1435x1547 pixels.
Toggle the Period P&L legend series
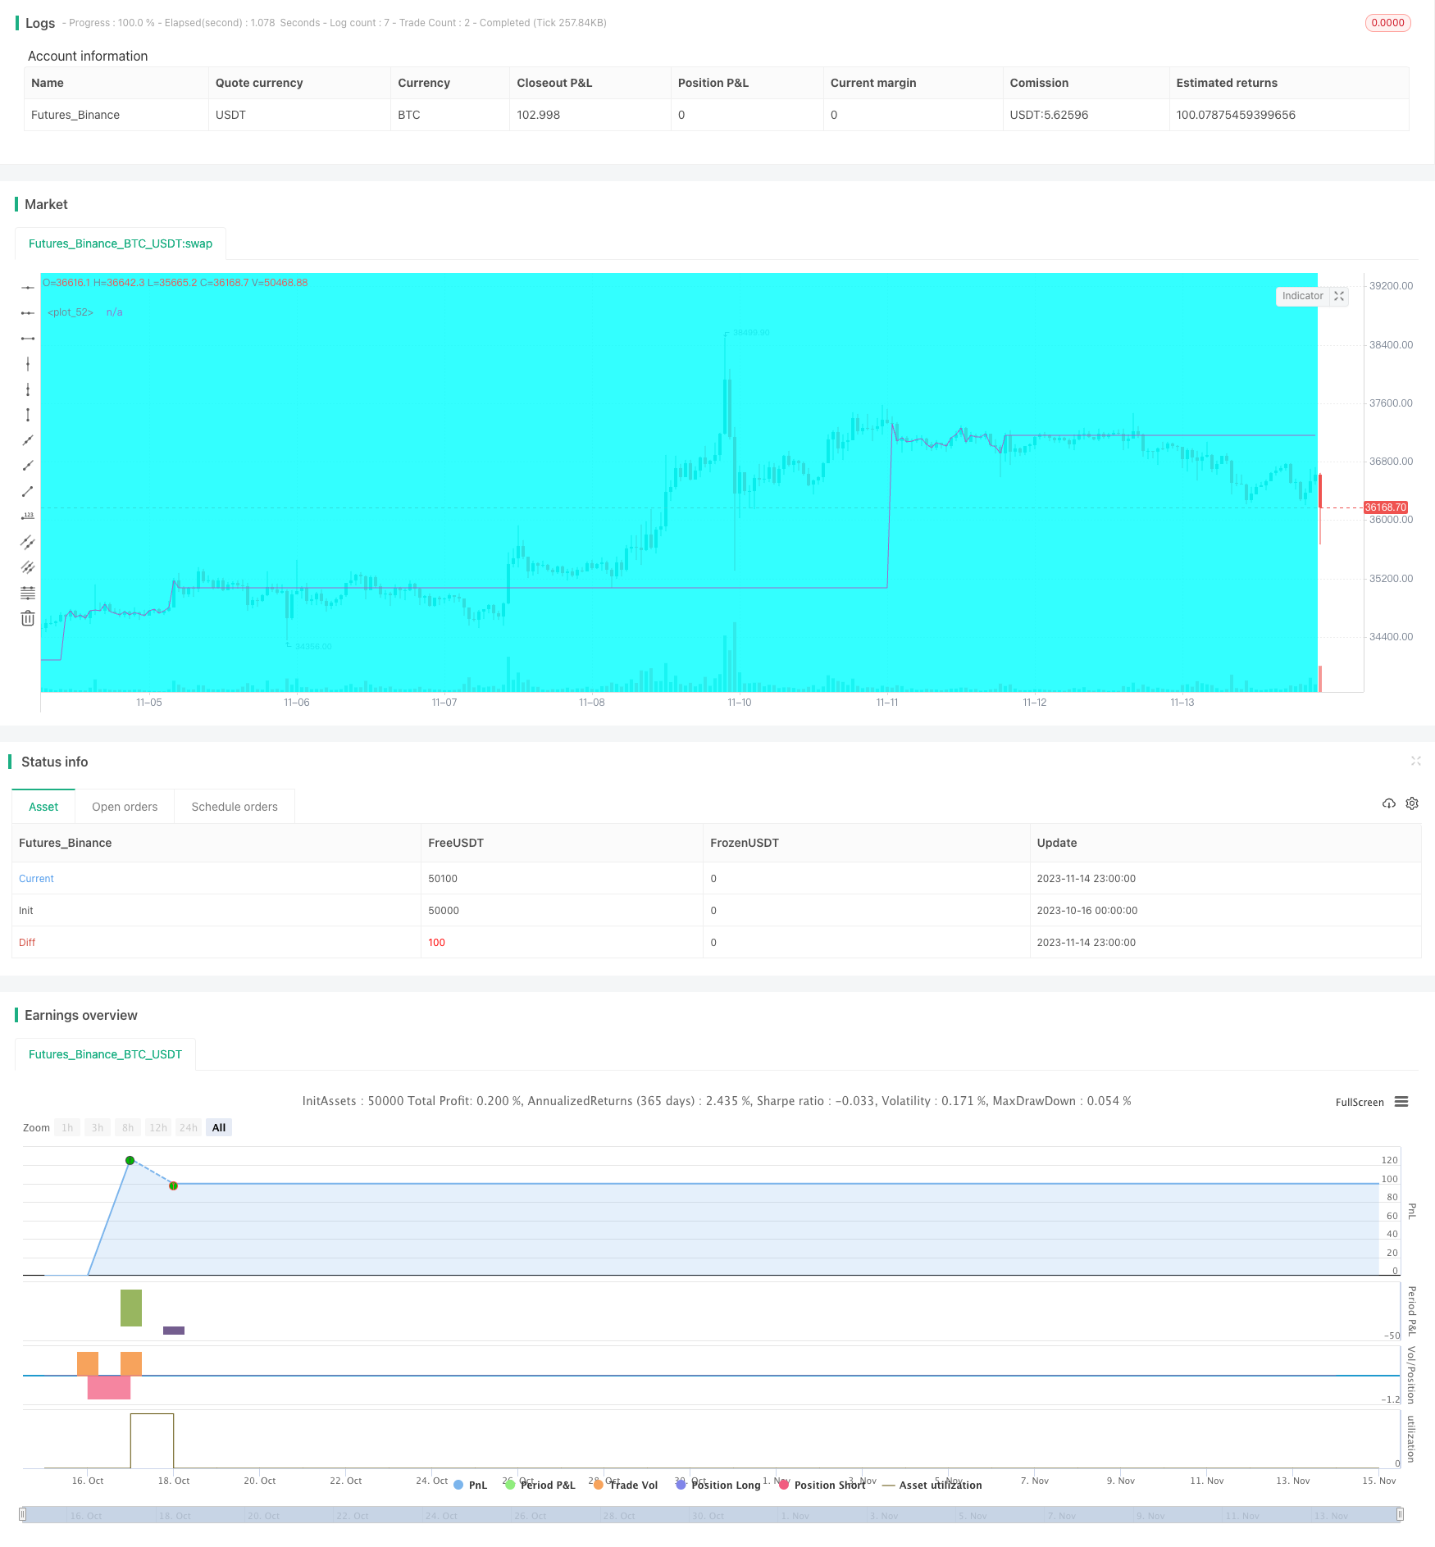pyautogui.click(x=540, y=1485)
